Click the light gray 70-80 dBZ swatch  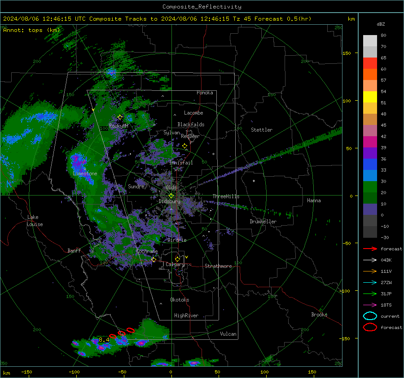370,40
